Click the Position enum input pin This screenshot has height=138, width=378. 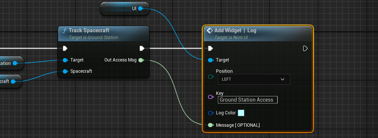[x=211, y=77]
